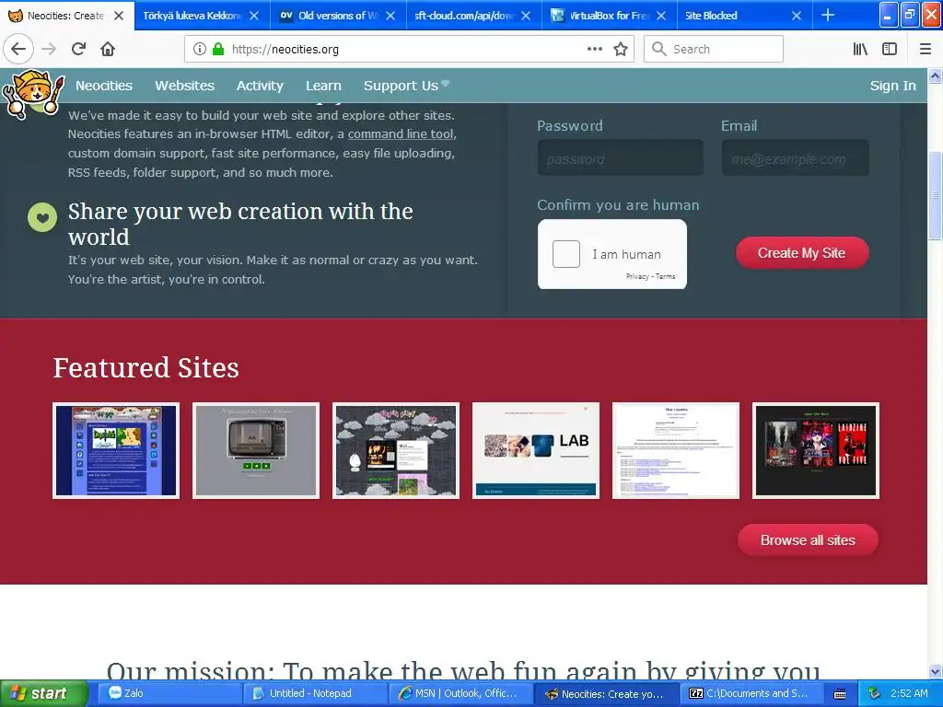The image size is (943, 707).
Task: Click the page scrollbar up arrow
Action: tap(936, 75)
